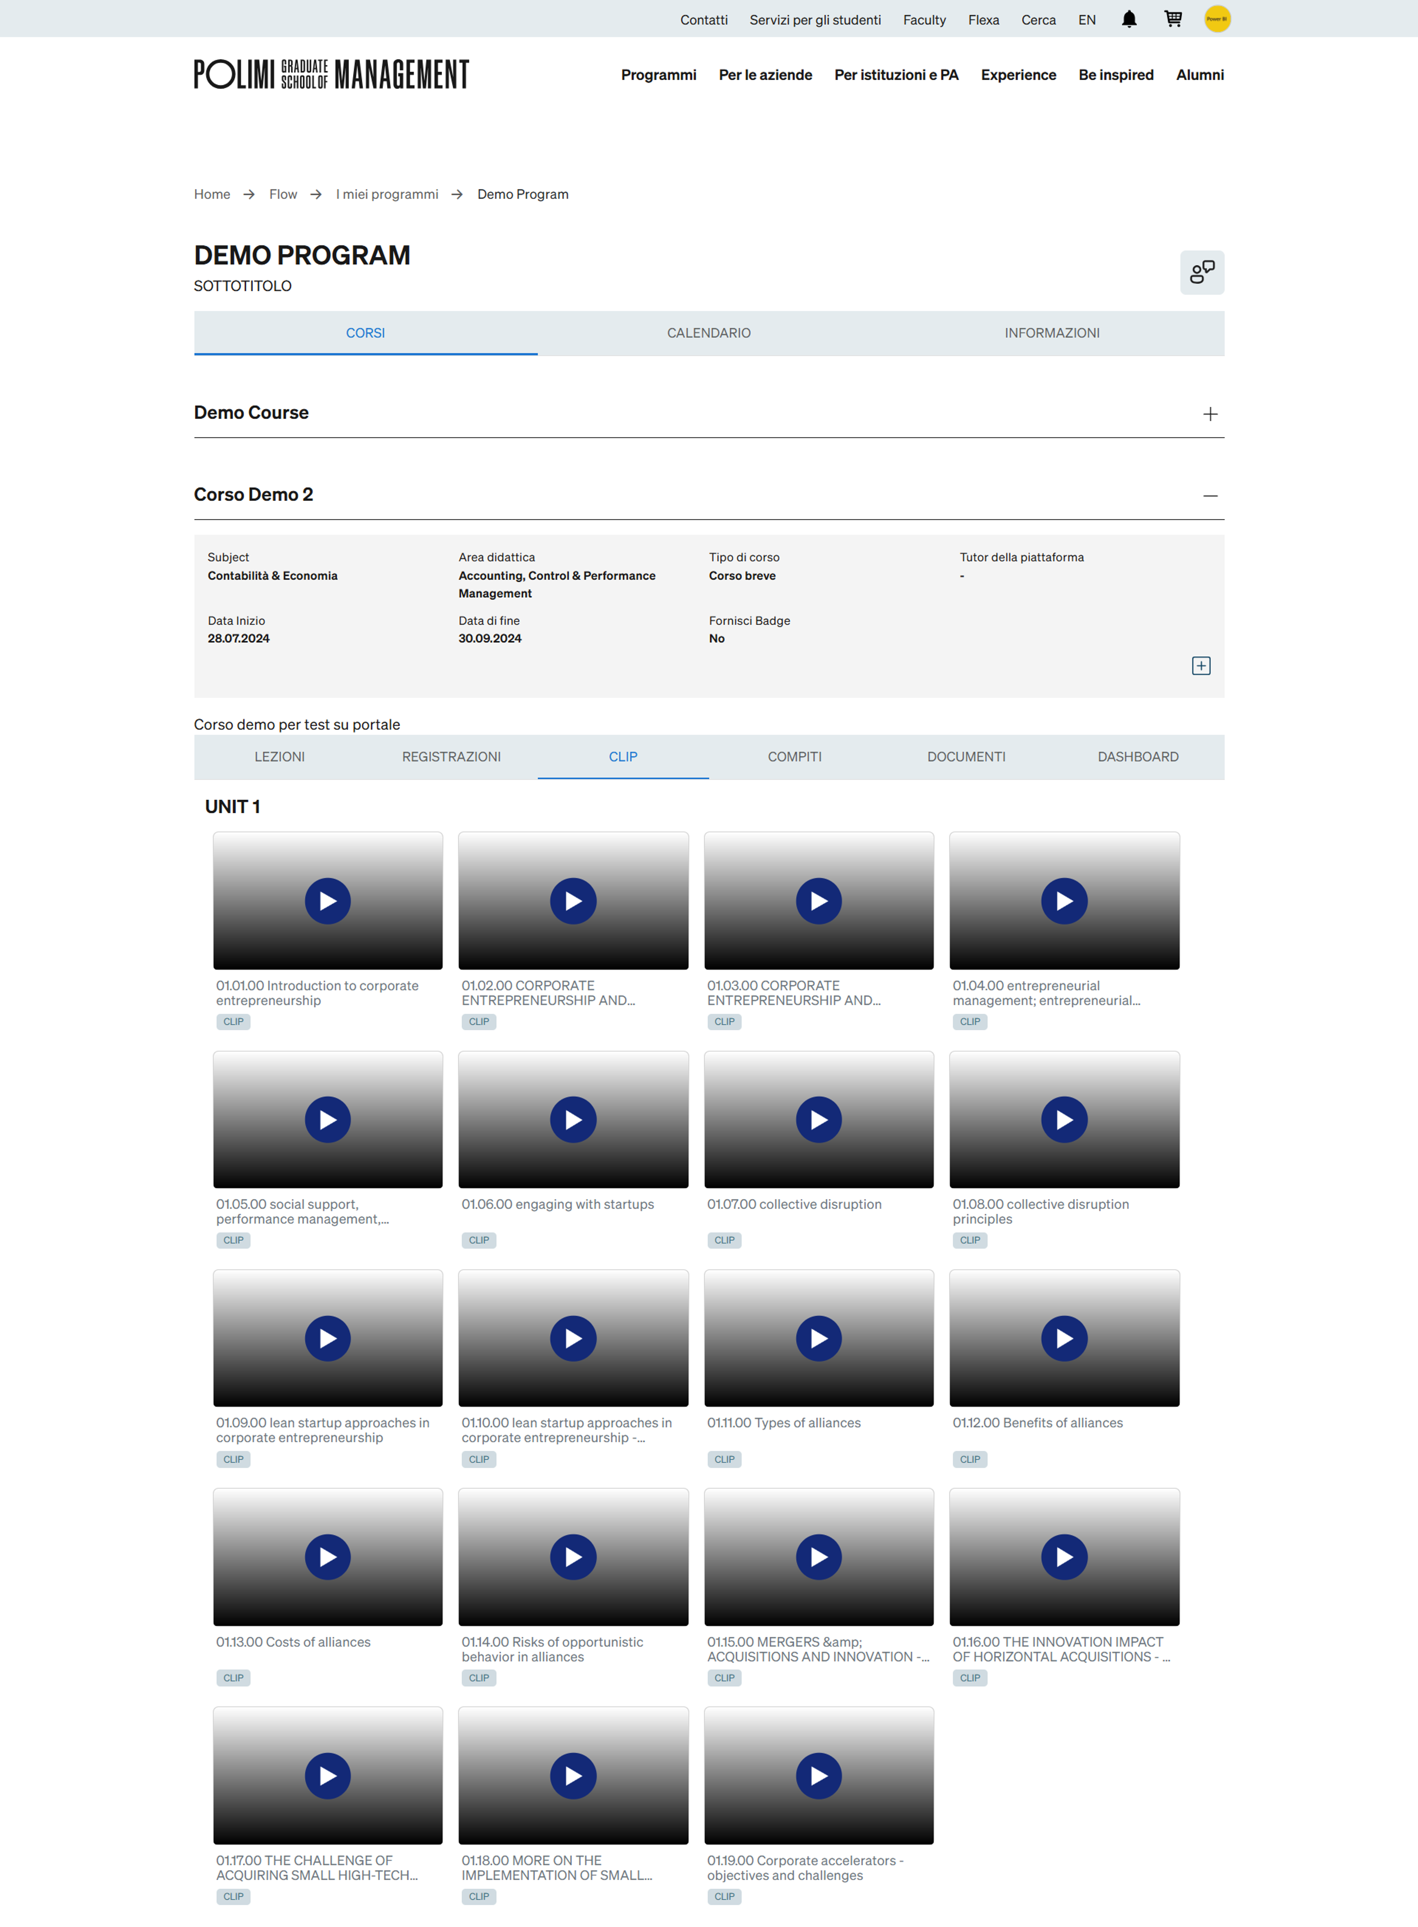Open the notifications bell icon
Image resolution: width=1418 pixels, height=1927 pixels.
point(1129,19)
